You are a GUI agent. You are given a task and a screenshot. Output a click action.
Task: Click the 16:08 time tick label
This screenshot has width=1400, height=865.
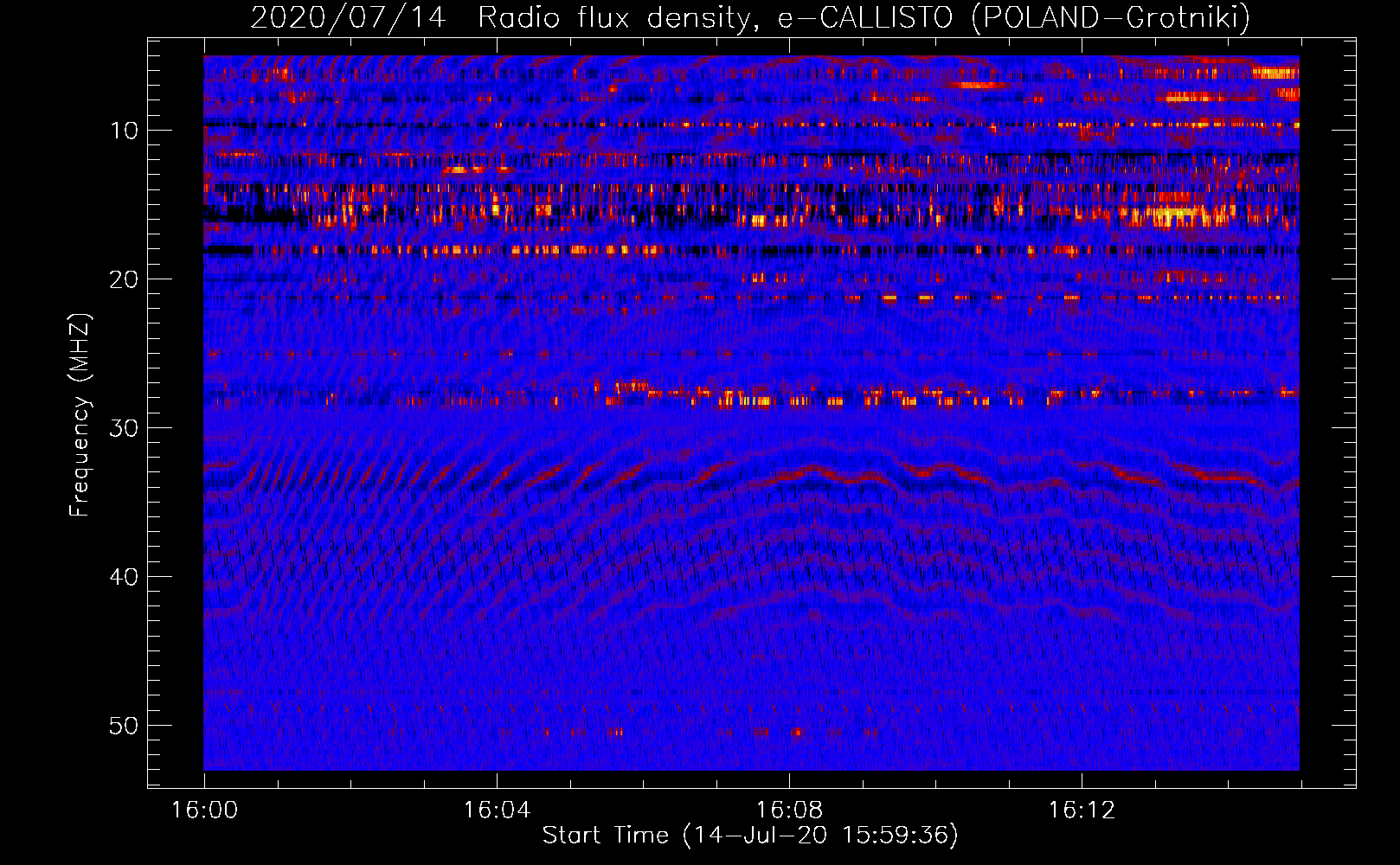click(789, 811)
